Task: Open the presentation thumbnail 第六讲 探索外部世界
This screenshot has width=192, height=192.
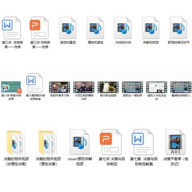Action: click(x=11, y=87)
